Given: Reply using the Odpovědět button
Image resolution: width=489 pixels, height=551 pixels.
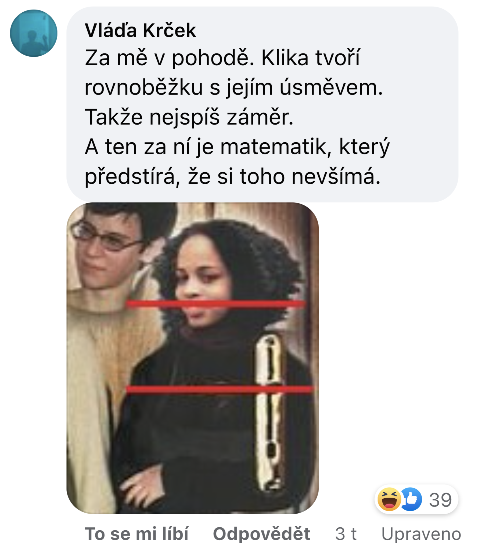Looking at the screenshot, I should (x=261, y=534).
